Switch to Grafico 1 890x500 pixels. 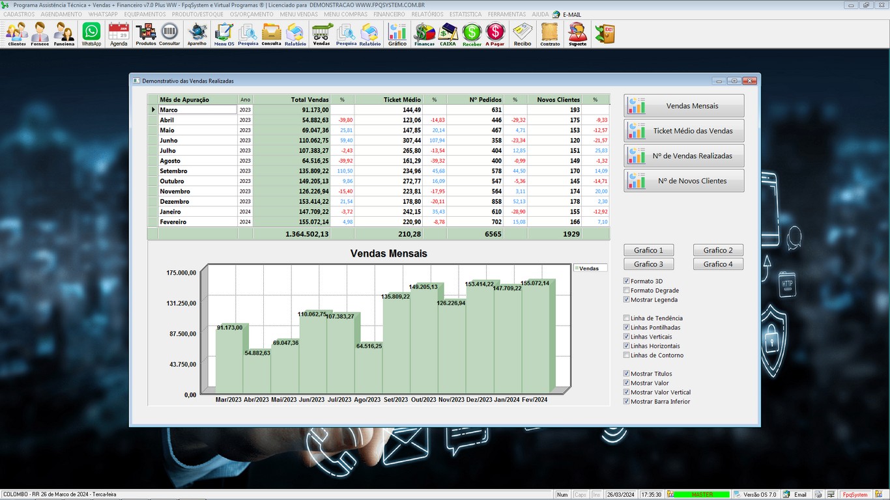tap(648, 250)
